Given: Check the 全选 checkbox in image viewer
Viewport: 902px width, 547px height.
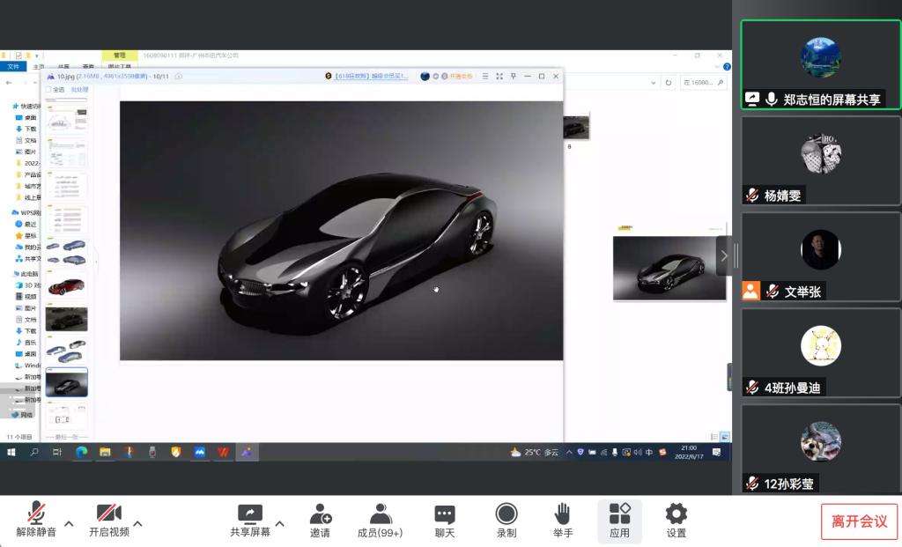Looking at the screenshot, I should (x=49, y=90).
